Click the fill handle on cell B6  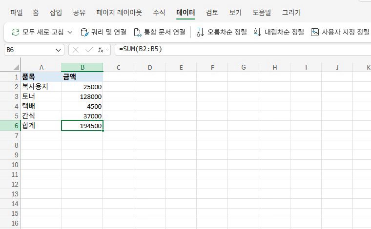point(103,131)
